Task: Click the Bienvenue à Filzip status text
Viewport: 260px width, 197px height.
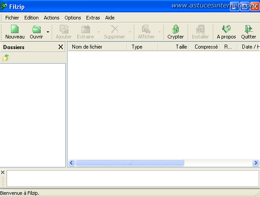Action: [x=19, y=193]
